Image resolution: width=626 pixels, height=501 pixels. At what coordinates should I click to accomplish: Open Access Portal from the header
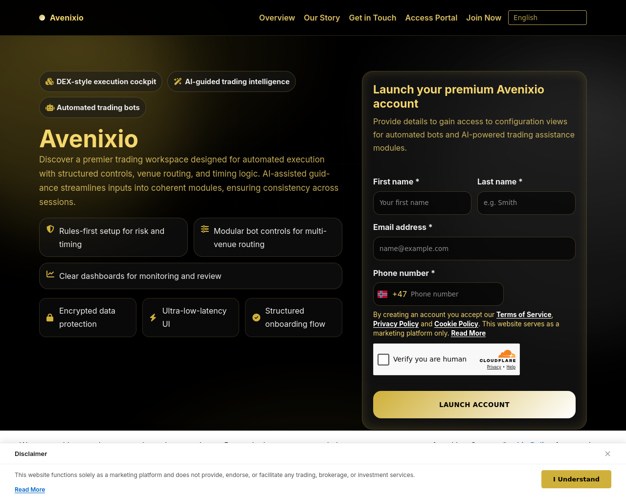coord(431,18)
